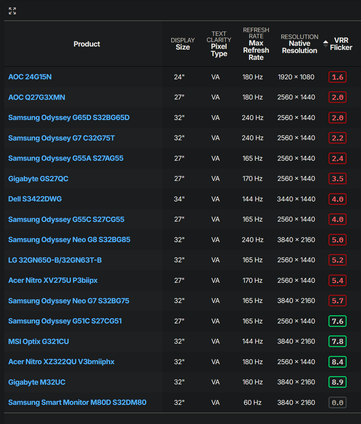This screenshot has height=424, width=361.
Task: Click the 4.0 score for Dell S3422DWG
Action: (337, 199)
